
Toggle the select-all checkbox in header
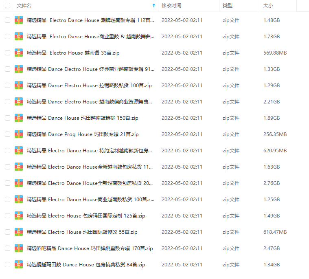[x=7, y=6]
